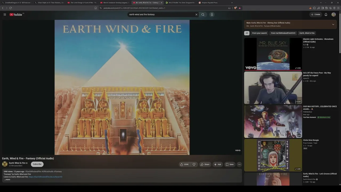This screenshot has width=341, height=192.
Task: Click the PWRWORLD channel name
Action: pyautogui.click(x=307, y=112)
